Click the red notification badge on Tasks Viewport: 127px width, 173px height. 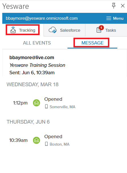(101, 28)
